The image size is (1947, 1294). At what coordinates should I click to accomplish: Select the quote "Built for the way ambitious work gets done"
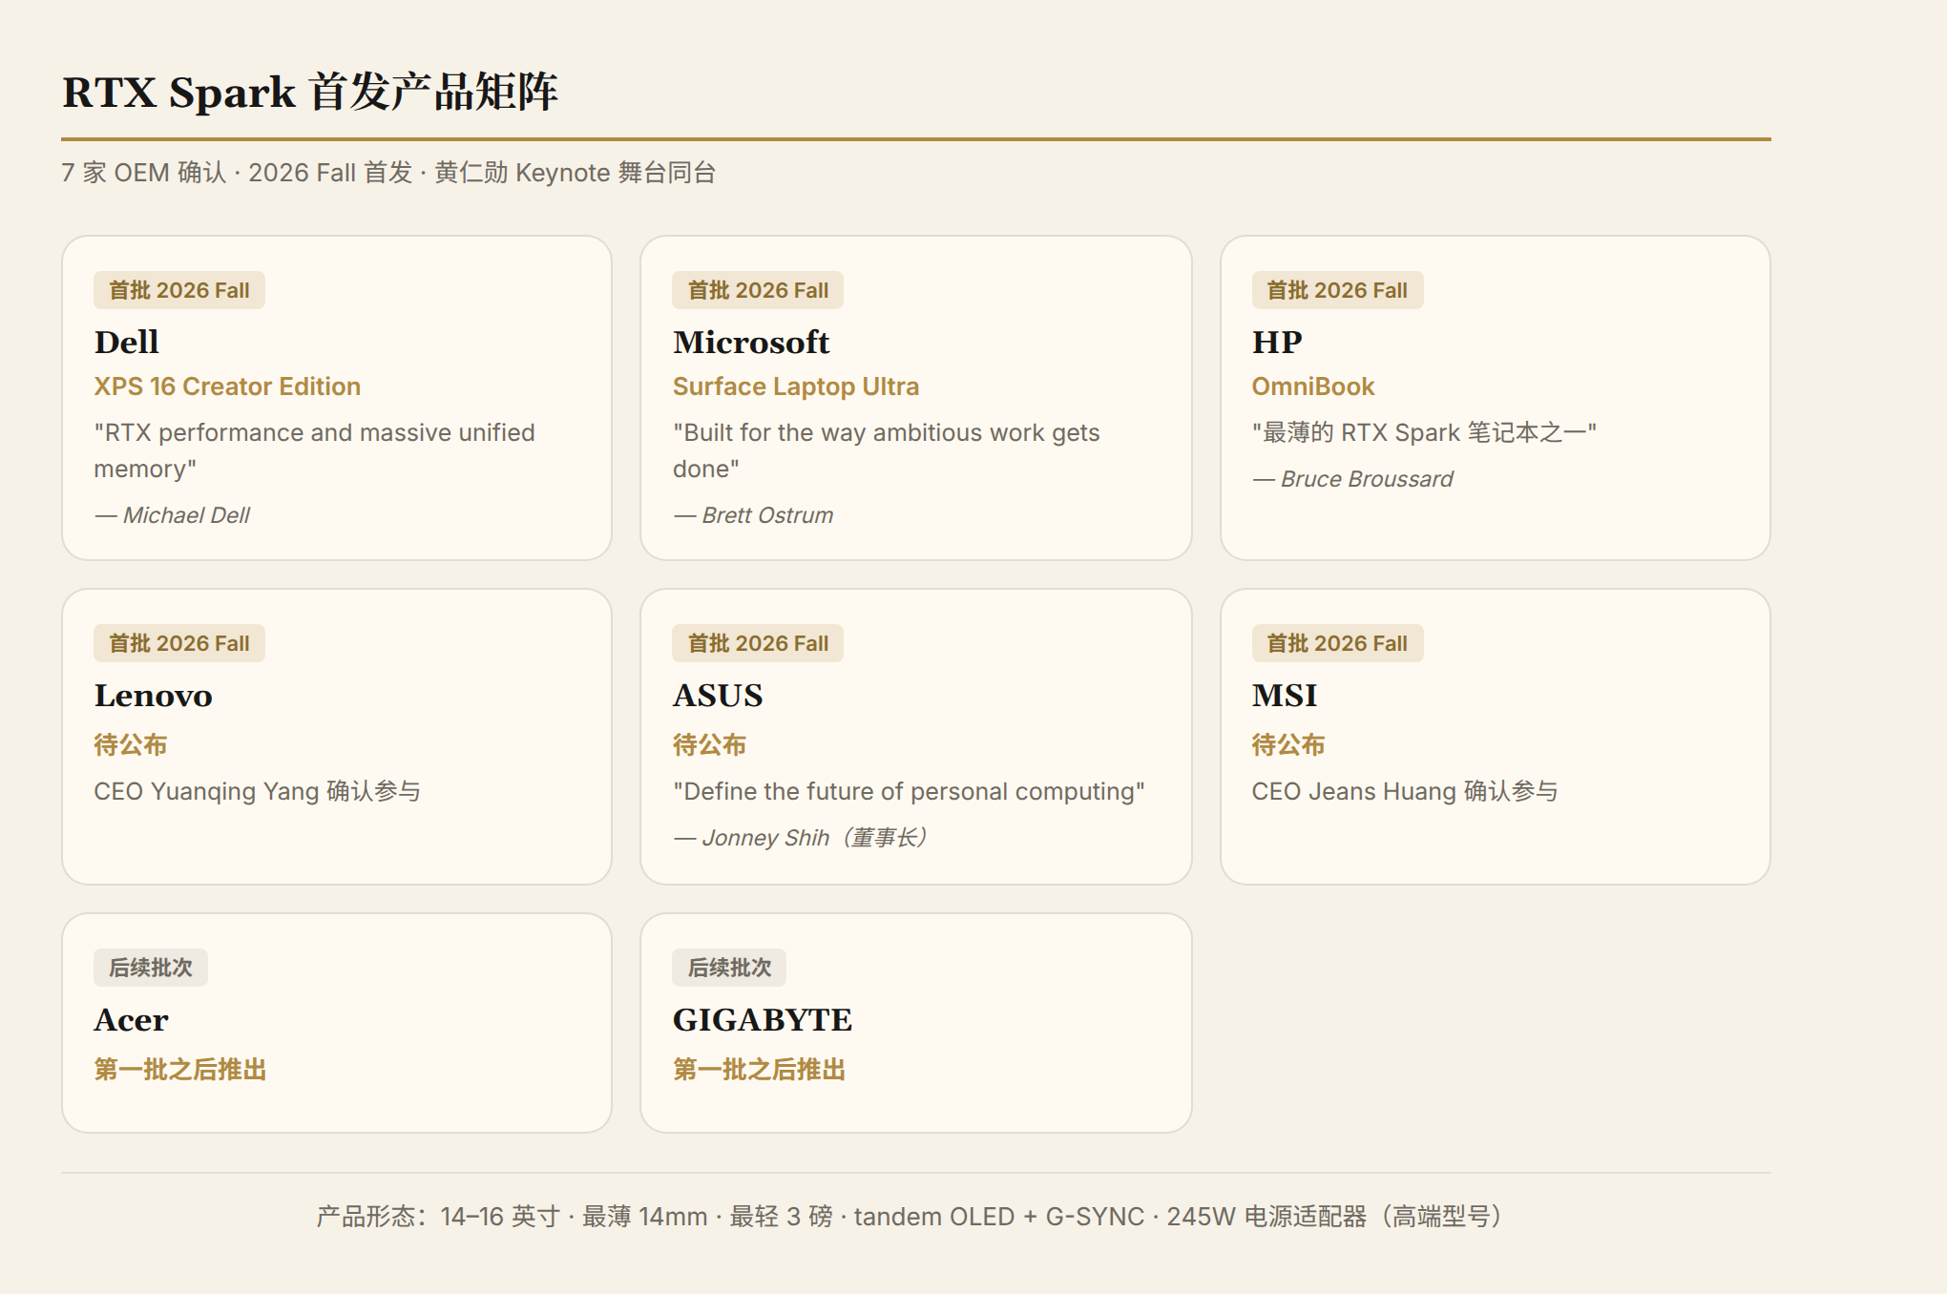pos(886,450)
